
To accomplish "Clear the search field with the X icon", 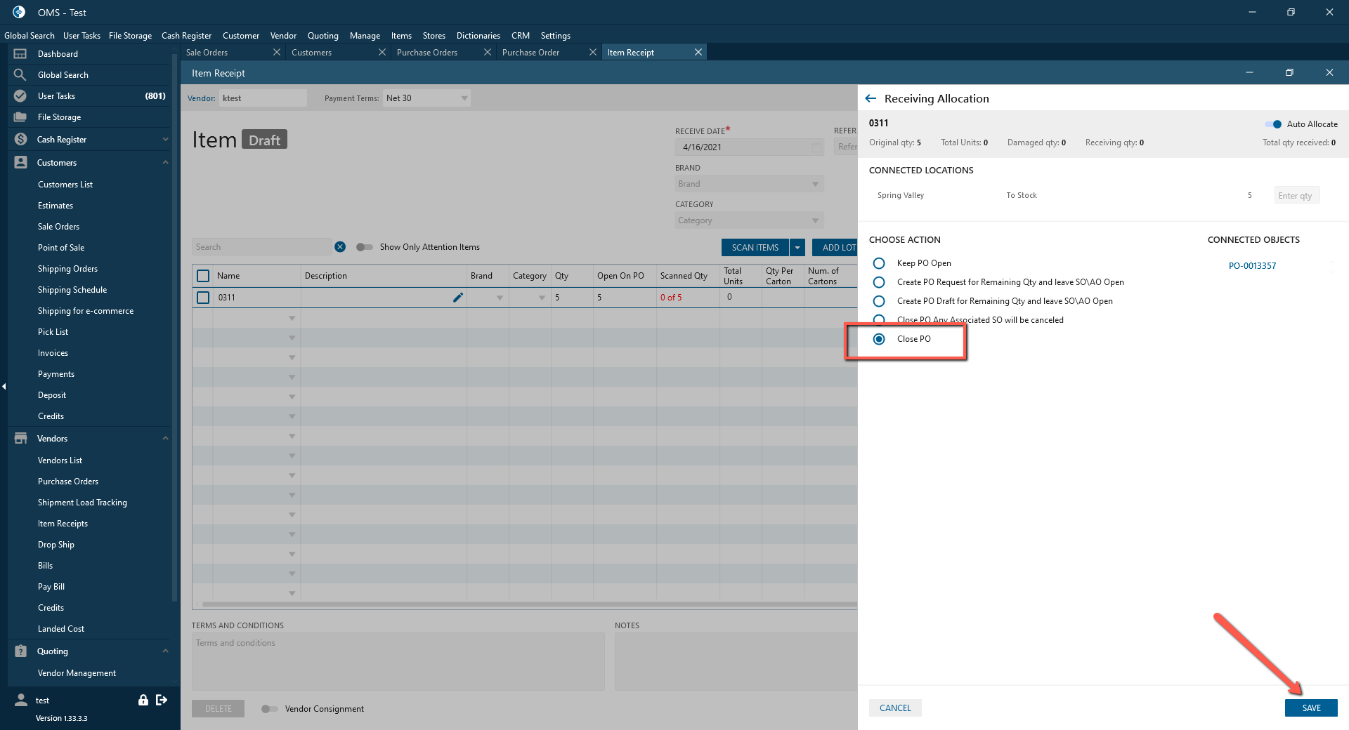I will click(340, 247).
